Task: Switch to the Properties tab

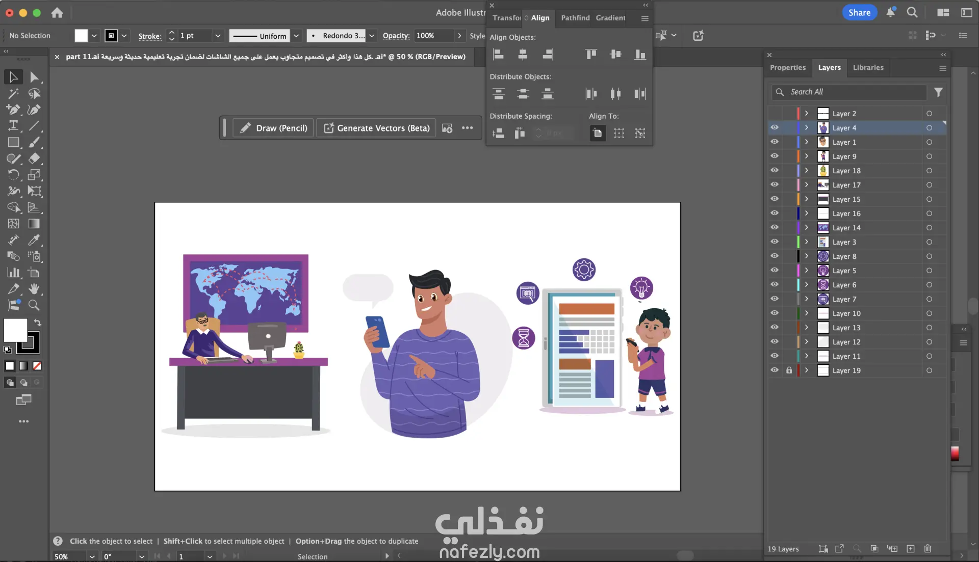Action: pos(787,68)
